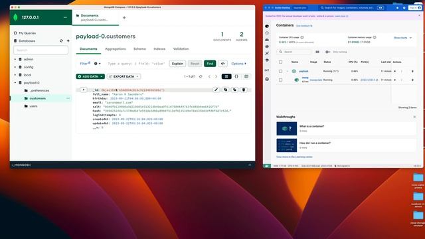The image size is (425, 239).
Task: Check the payload container row checkbox
Action: pyautogui.click(x=280, y=71)
